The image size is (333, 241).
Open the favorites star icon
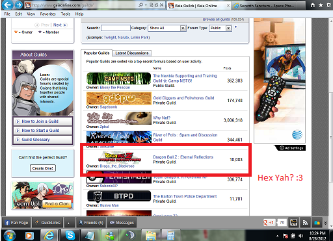click(x=321, y=5)
